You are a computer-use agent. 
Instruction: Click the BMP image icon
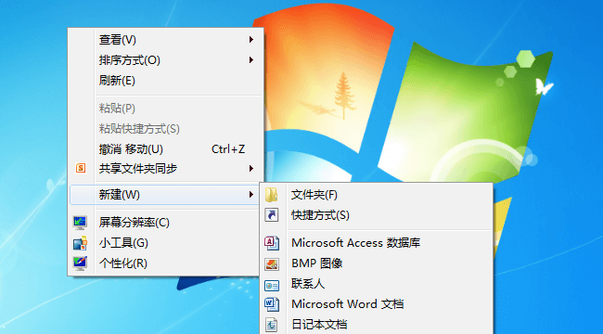pyautogui.click(x=272, y=263)
